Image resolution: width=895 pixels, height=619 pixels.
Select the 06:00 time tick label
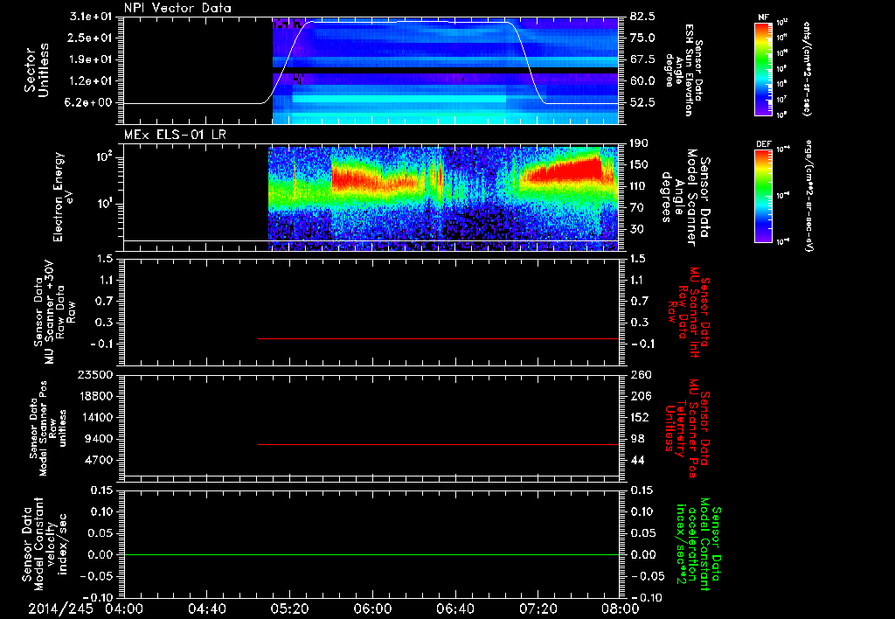tap(372, 609)
